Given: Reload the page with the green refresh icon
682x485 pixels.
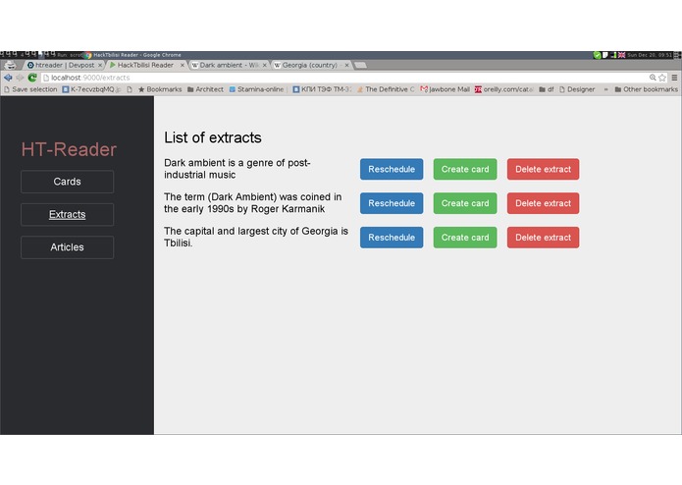Looking at the screenshot, I should click(32, 78).
